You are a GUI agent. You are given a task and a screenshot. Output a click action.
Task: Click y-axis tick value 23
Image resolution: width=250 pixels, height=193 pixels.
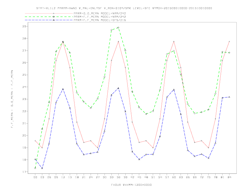pyautogui.click(x=24, y=99)
